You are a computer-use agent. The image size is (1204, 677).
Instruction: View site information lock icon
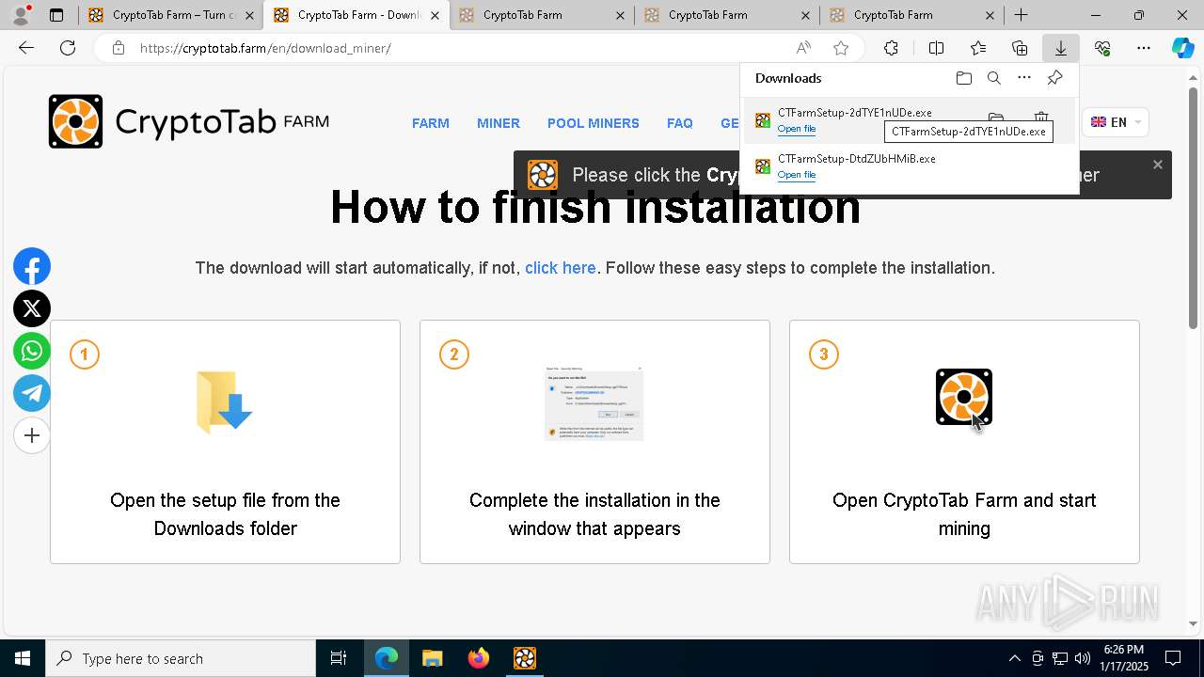pos(118,48)
